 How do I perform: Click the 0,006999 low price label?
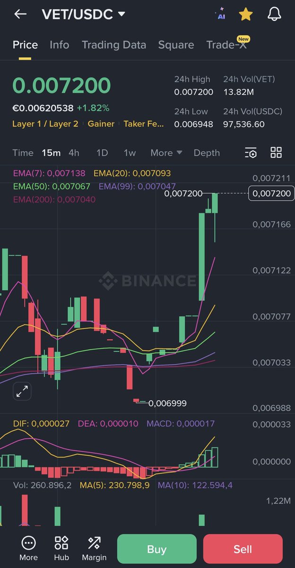167,404
